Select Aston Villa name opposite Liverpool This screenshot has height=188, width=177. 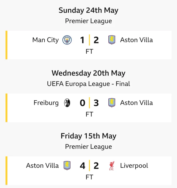click(x=42, y=166)
